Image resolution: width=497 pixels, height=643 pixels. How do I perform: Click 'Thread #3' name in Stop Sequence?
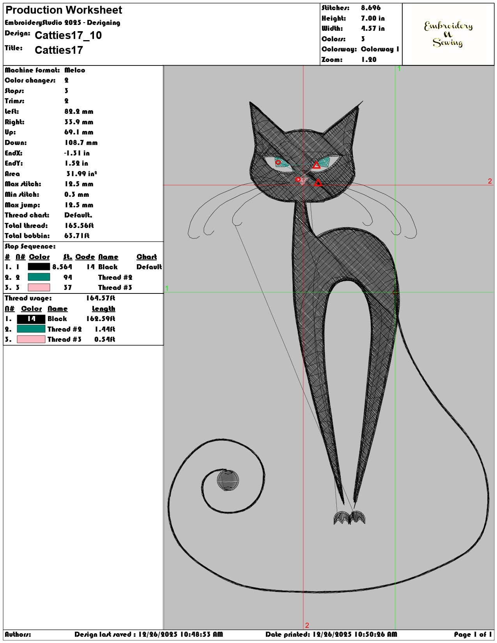(x=115, y=288)
